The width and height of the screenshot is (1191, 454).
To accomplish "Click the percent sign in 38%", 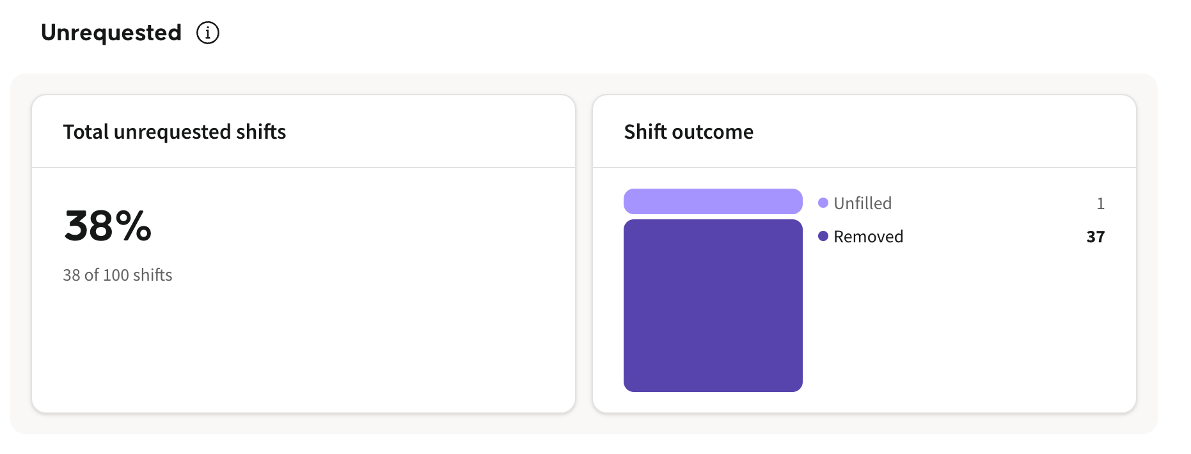I will 134,226.
